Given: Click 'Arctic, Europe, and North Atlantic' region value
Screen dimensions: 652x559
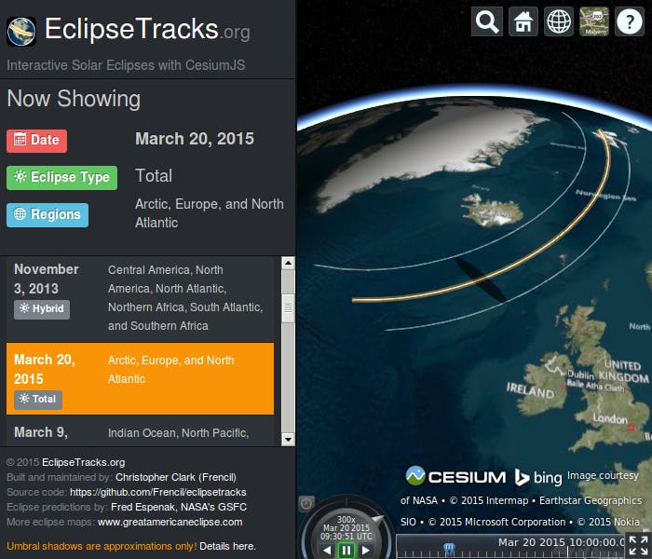Looking at the screenshot, I should coord(210,213).
